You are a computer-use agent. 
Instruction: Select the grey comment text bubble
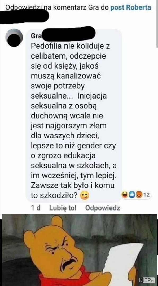tap(74, 115)
